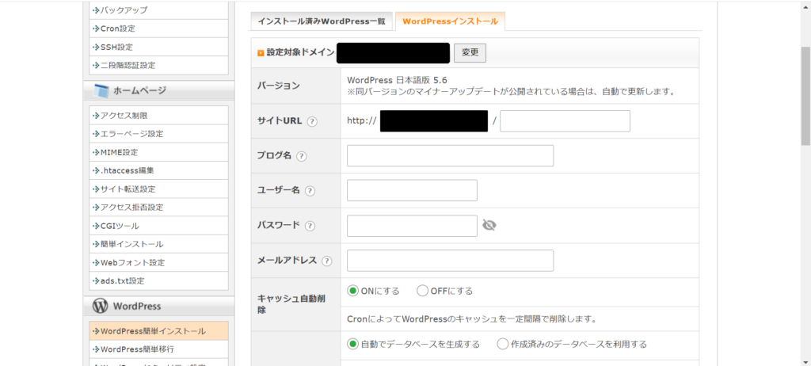Click the WordPress 日本語版 5.6 text
This screenshot has height=366, width=811.
pyautogui.click(x=397, y=80)
